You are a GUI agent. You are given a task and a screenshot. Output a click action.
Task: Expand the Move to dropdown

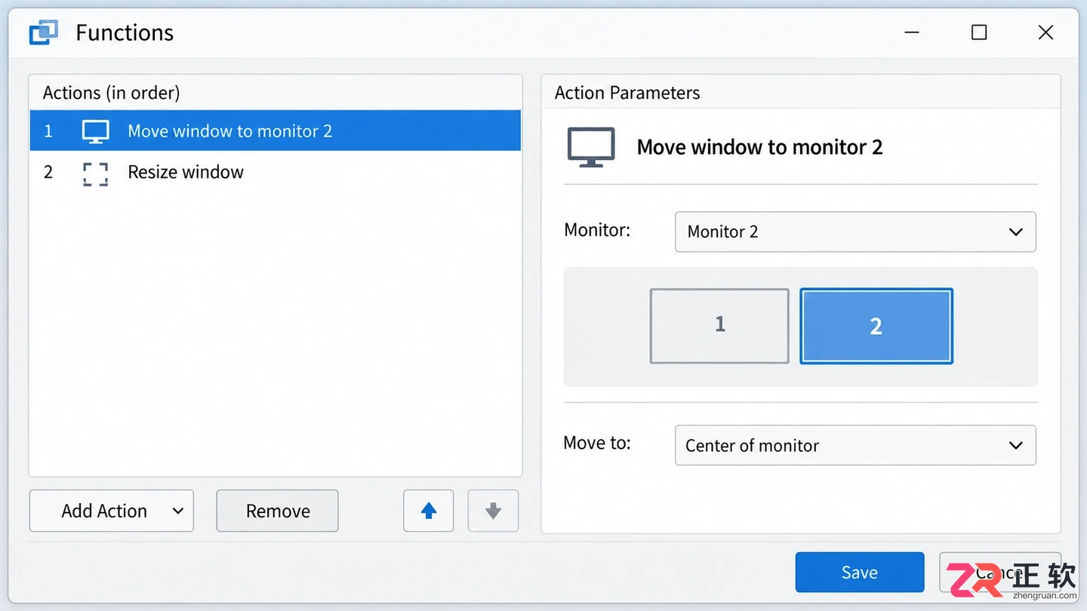coord(855,445)
